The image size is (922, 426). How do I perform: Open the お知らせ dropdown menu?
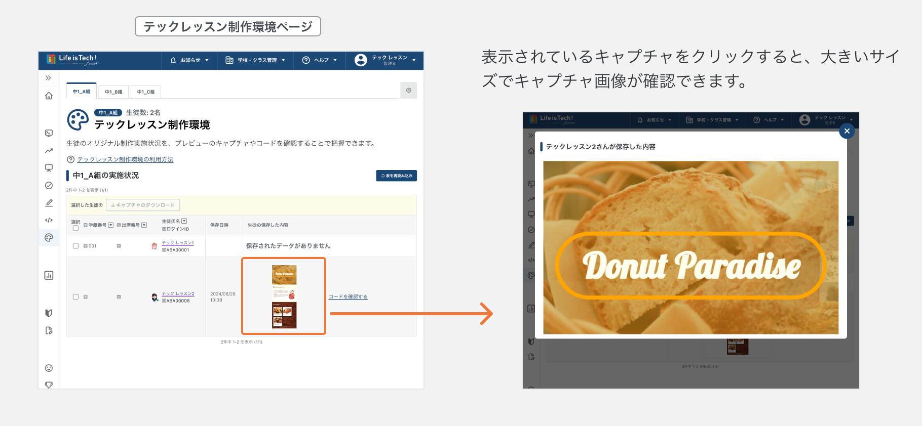coord(189,60)
